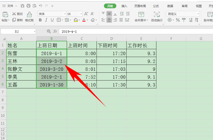Click the 剪切 (Cut) button
Image resolution: width=213 pixels, height=140 pixels.
tap(17, 14)
